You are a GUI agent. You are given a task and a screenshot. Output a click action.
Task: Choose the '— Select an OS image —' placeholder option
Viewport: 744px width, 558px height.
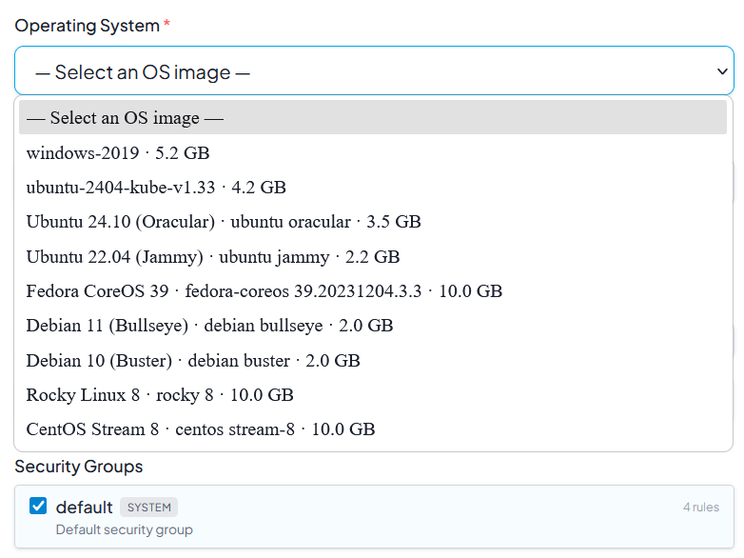point(372,117)
